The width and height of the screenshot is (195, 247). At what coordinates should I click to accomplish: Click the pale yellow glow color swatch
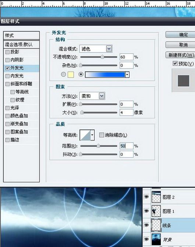point(71,75)
